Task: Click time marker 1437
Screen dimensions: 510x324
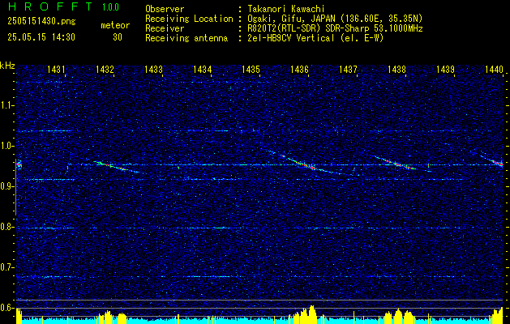Action: point(348,69)
